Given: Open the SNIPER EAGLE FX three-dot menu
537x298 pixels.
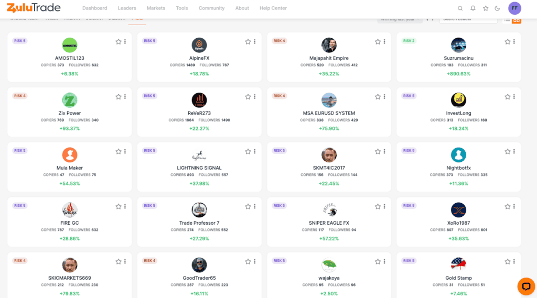Looking at the screenshot, I should [384, 207].
